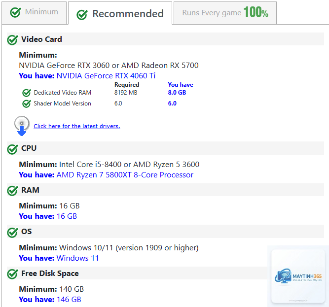This screenshot has width=329, height=307.
Task: Click the Video Card checkmark icon
Action: (x=12, y=40)
